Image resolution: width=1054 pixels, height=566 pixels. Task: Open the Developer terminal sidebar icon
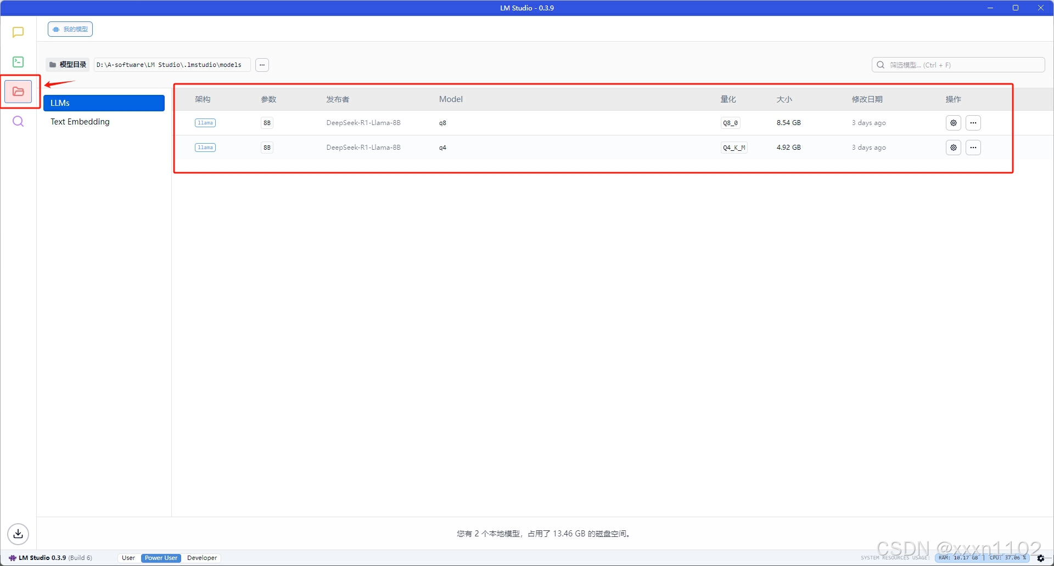(18, 62)
